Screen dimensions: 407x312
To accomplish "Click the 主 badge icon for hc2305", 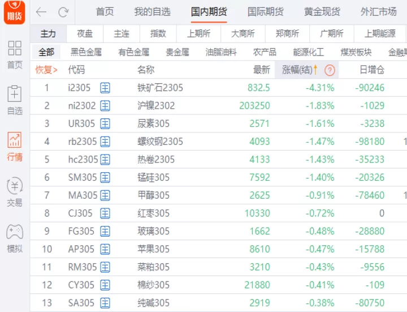I will click(105, 160).
